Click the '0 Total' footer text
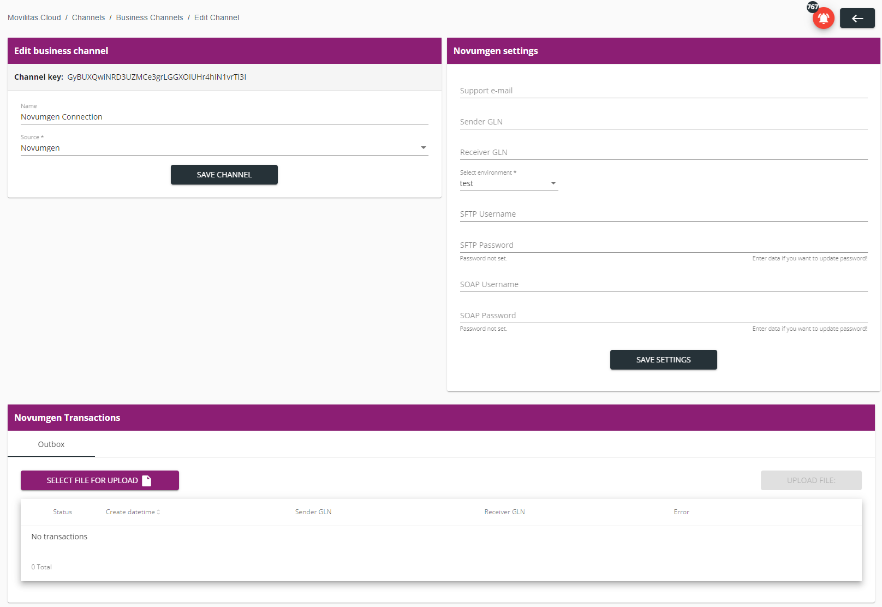The width and height of the screenshot is (882, 607). click(41, 567)
